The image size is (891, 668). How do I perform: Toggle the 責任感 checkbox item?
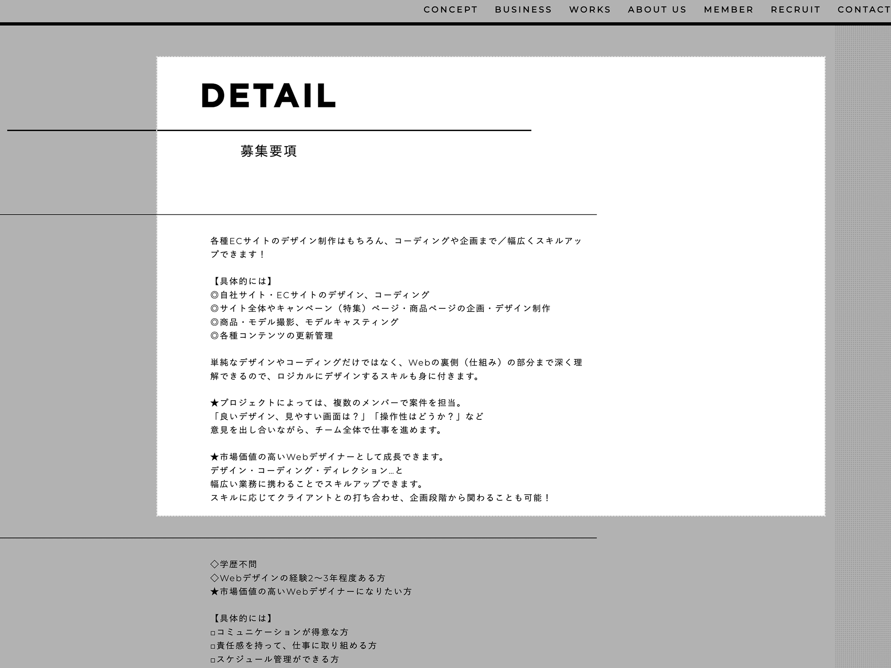click(x=212, y=646)
